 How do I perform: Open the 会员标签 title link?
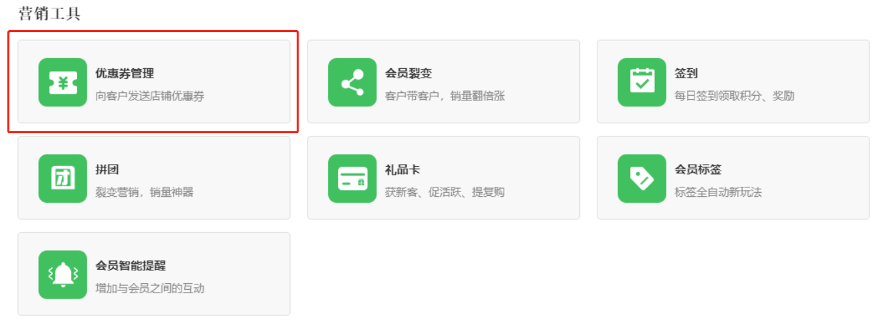coord(698,170)
